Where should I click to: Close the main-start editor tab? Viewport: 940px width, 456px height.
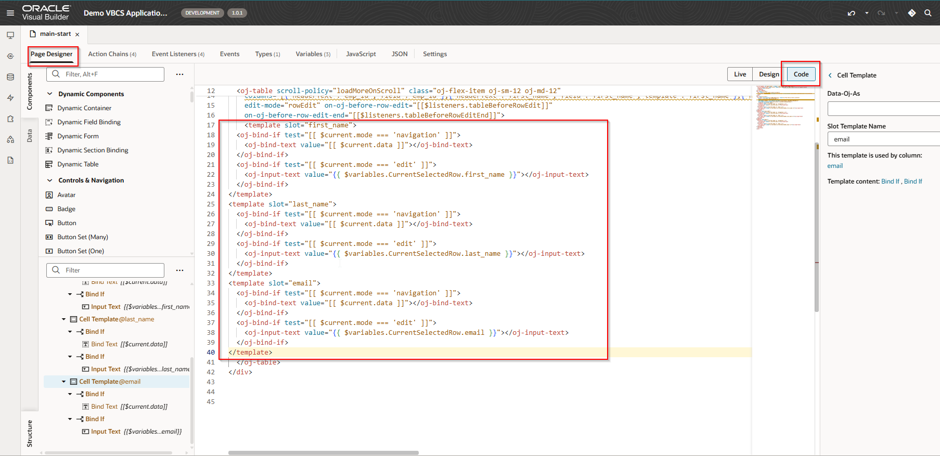tap(78, 35)
